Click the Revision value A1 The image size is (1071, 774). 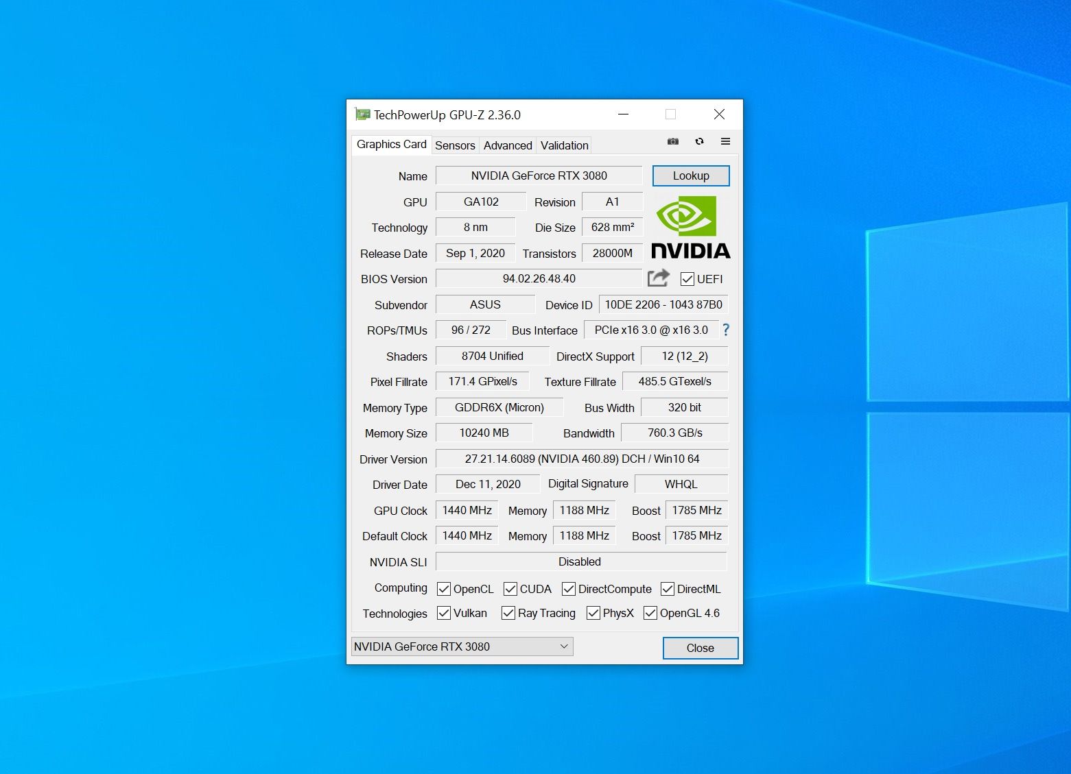pyautogui.click(x=612, y=202)
